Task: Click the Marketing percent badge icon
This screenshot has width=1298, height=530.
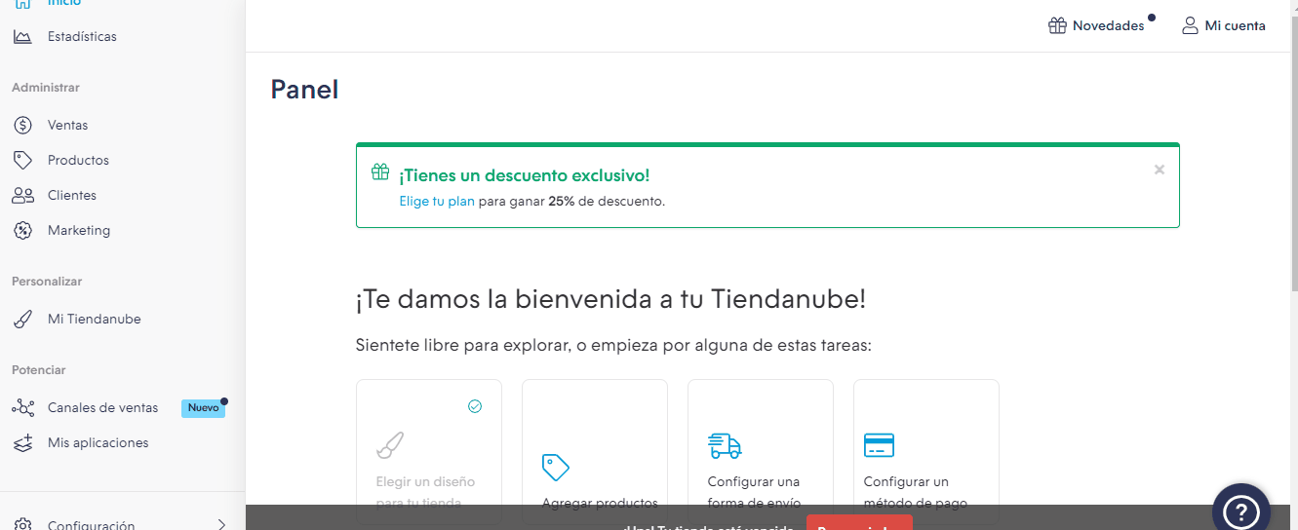Action: (x=22, y=231)
